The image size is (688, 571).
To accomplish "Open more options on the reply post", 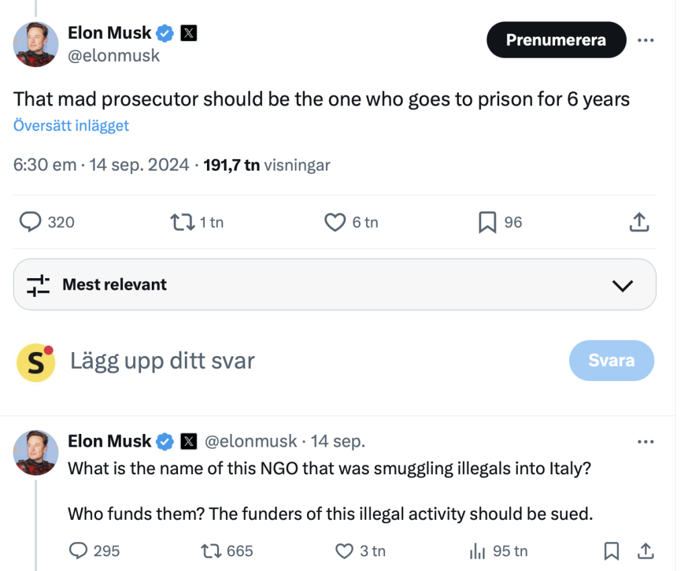I will (x=645, y=441).
